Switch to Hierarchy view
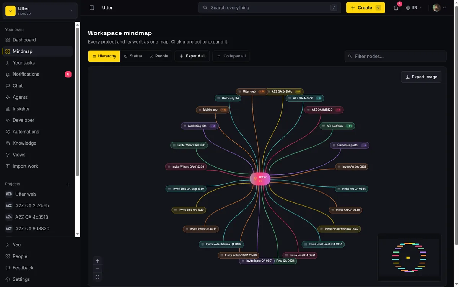 pos(104,56)
